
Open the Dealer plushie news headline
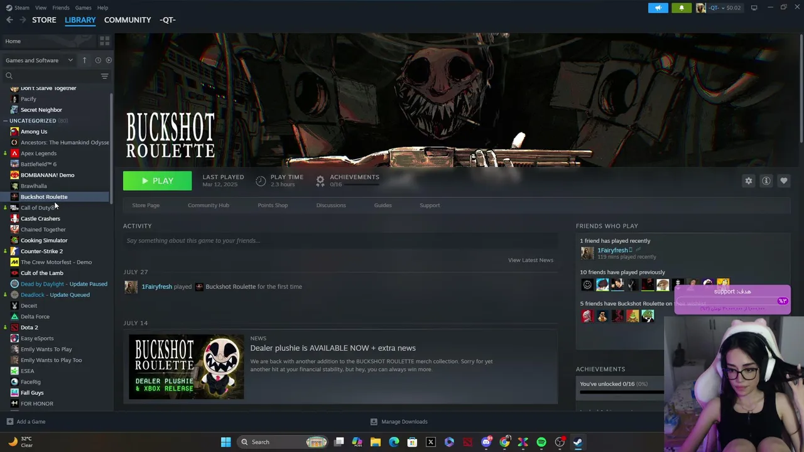click(333, 348)
